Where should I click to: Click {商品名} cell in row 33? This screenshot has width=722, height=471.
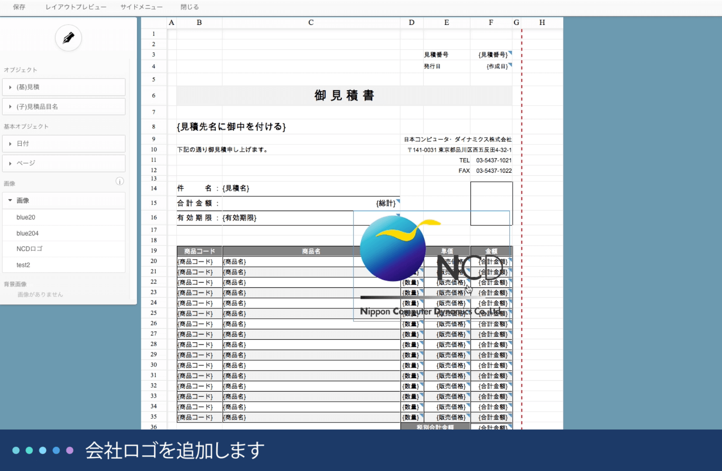(x=311, y=396)
